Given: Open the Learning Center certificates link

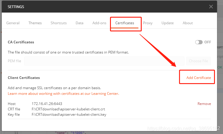Looking at the screenshot, I should click(63, 94).
